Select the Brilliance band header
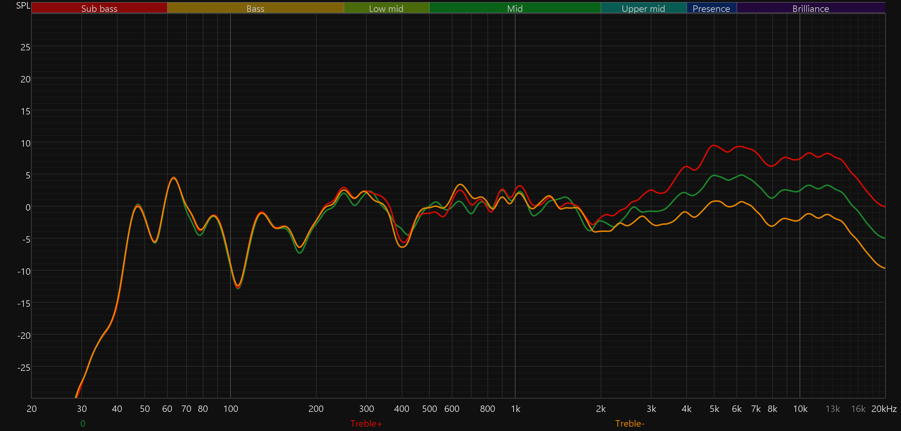901x431 pixels. [x=811, y=8]
